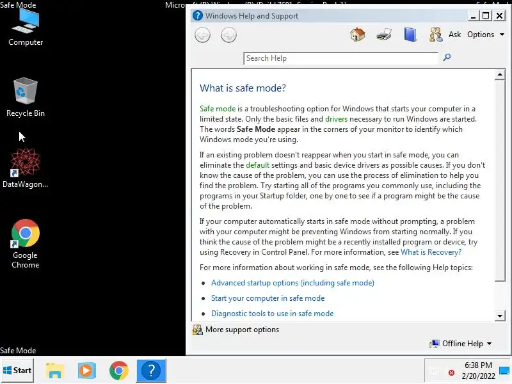Open the 'default' definition link

point(258,165)
